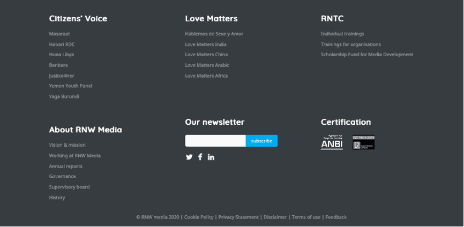Visit Habari RDC link
Image resolution: width=464 pixels, height=227 pixels.
point(62,44)
